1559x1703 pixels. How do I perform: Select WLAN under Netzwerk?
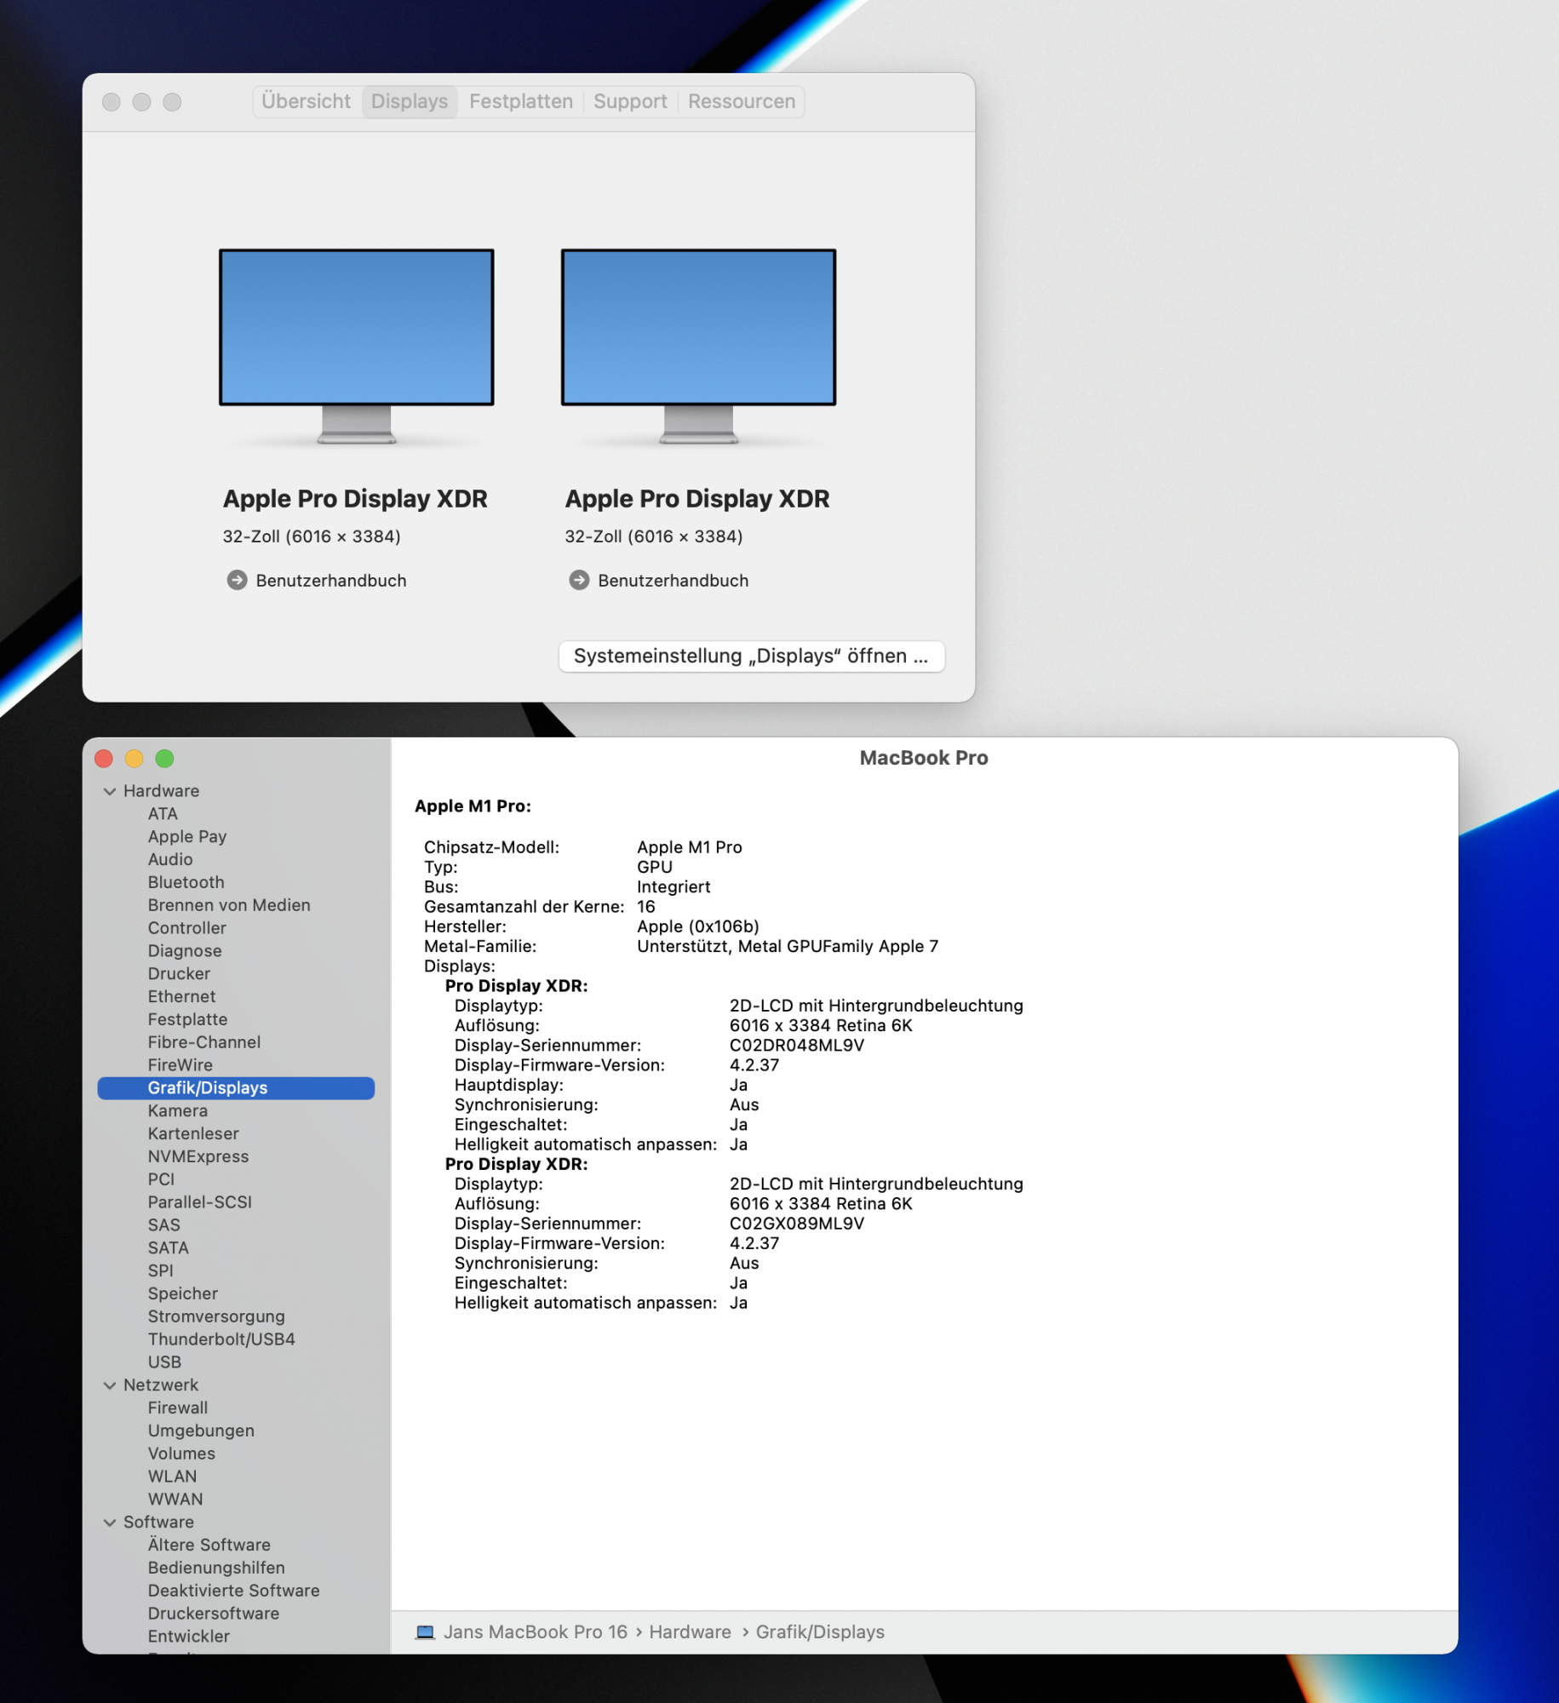coord(172,1477)
